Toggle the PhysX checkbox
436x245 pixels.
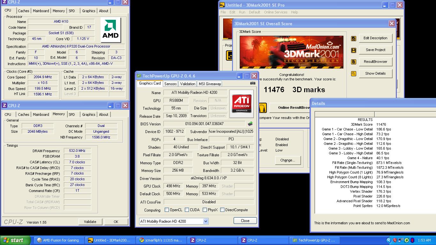[204, 210]
